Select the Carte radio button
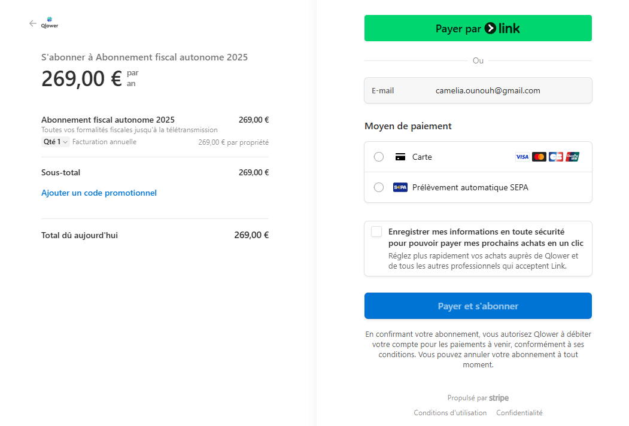This screenshot has width=629, height=426. [379, 157]
